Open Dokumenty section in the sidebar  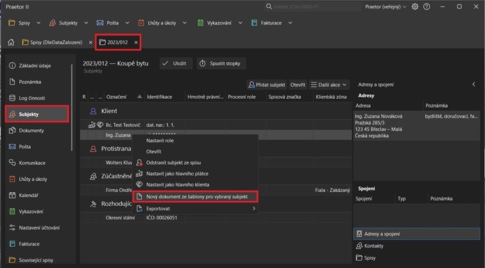[x=31, y=130]
